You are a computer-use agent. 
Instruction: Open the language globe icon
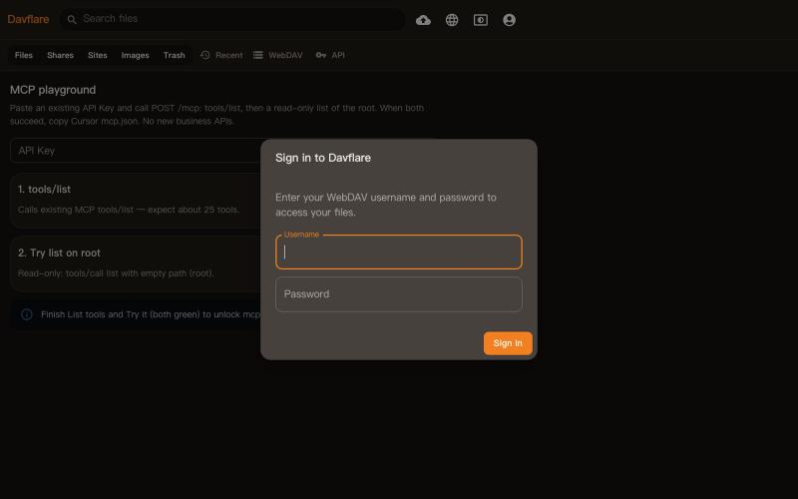pyautogui.click(x=452, y=20)
